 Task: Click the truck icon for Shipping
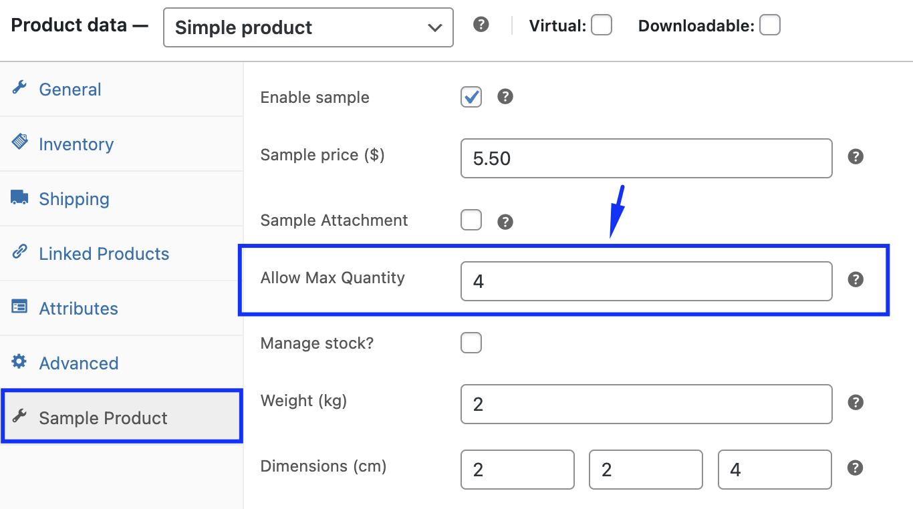[x=19, y=198]
